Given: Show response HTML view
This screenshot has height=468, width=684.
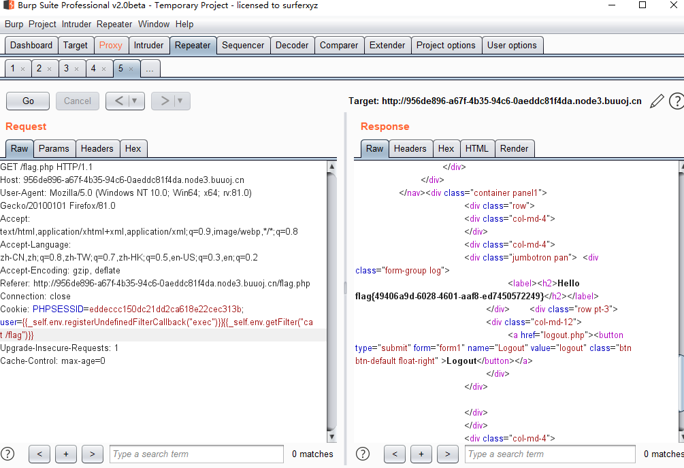Looking at the screenshot, I should 477,149.
